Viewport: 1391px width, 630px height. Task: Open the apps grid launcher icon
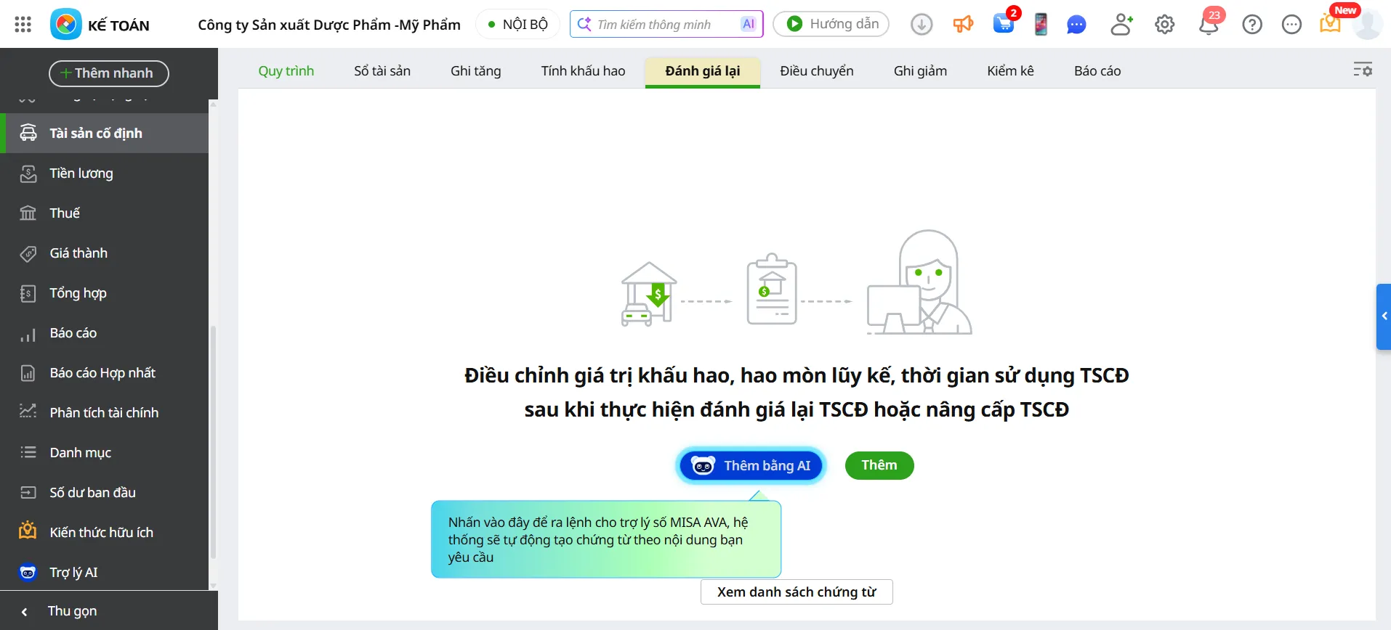tap(23, 25)
